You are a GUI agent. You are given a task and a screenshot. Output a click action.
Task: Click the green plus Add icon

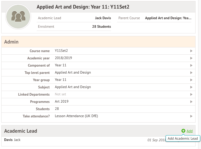(183, 131)
